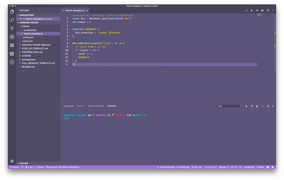This screenshot has width=284, height=180.
Task: Open editor More Actions ellipsis menu
Action: point(273,11)
